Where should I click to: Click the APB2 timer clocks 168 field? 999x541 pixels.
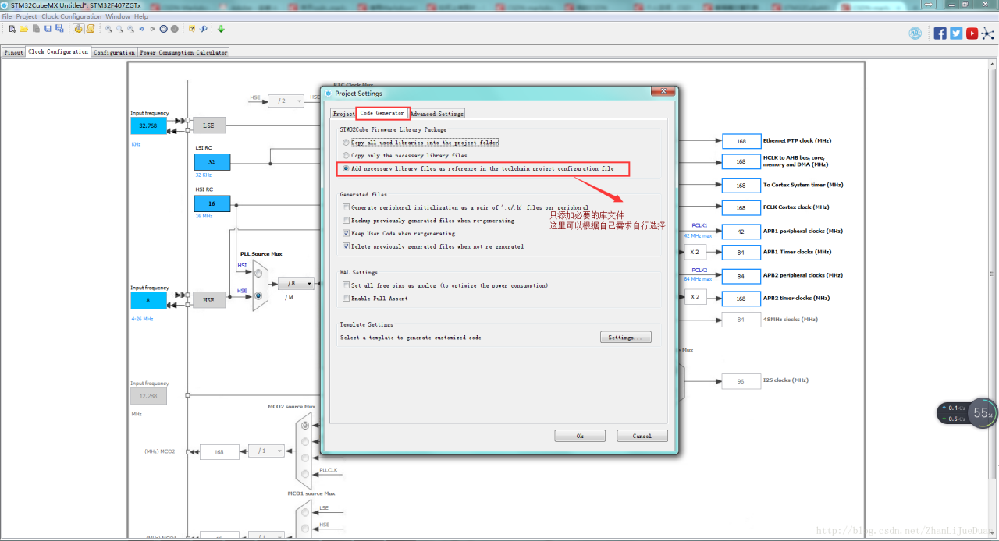click(x=741, y=299)
